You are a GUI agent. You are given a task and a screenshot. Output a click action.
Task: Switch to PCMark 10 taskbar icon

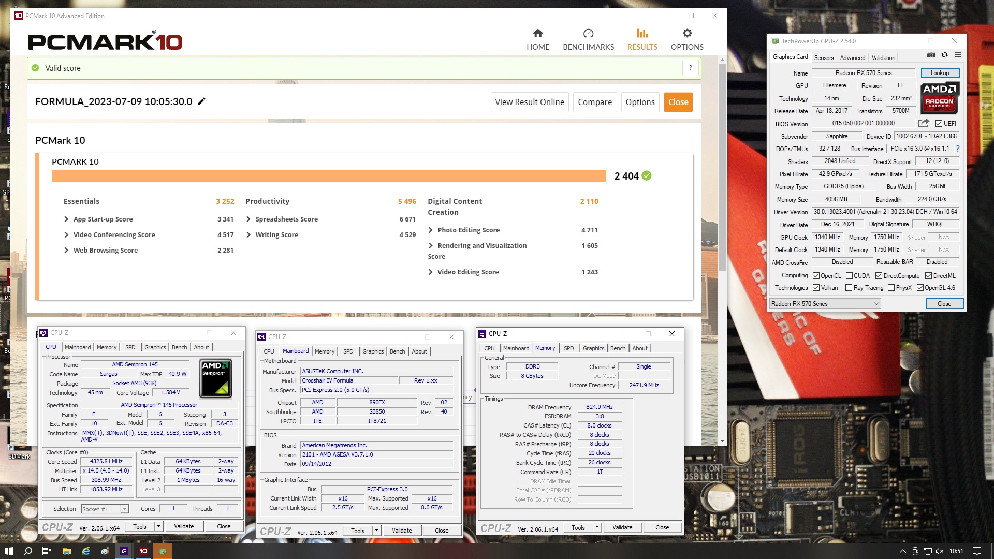coord(143,551)
